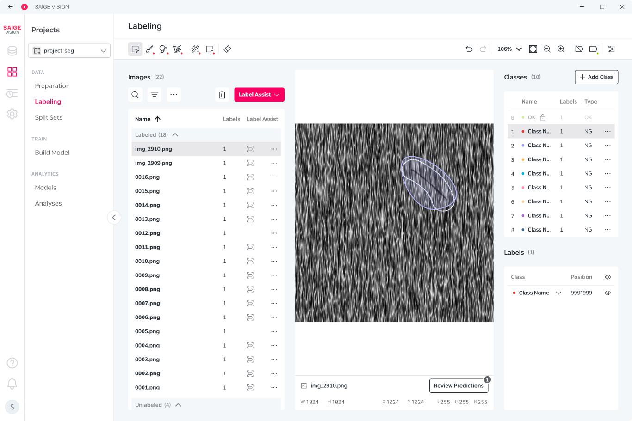
Task: Select the eraser tool in toolbar
Action: click(227, 49)
